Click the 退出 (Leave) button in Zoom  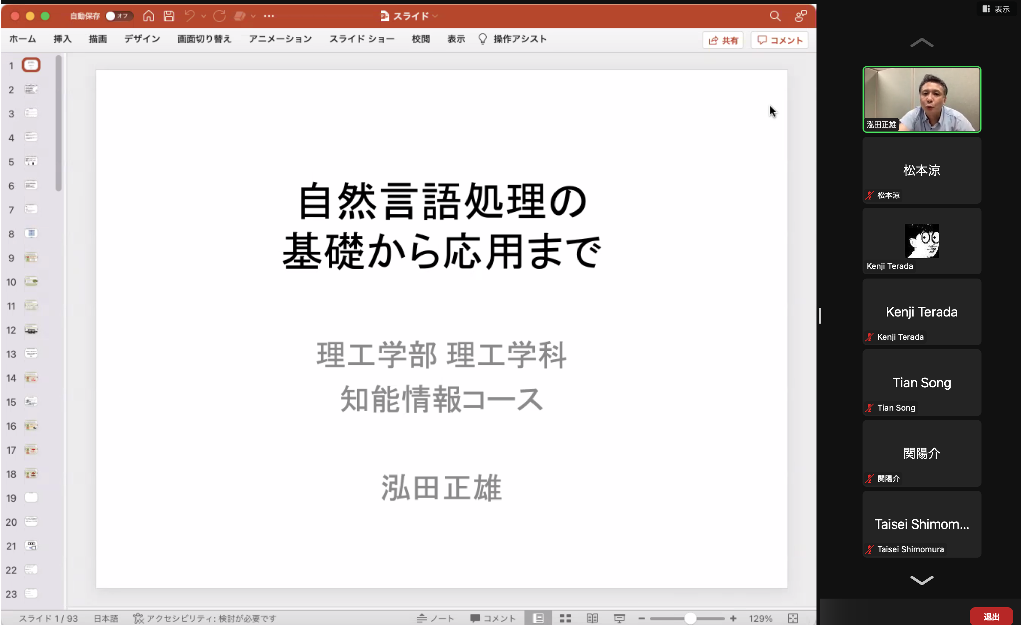click(x=991, y=617)
